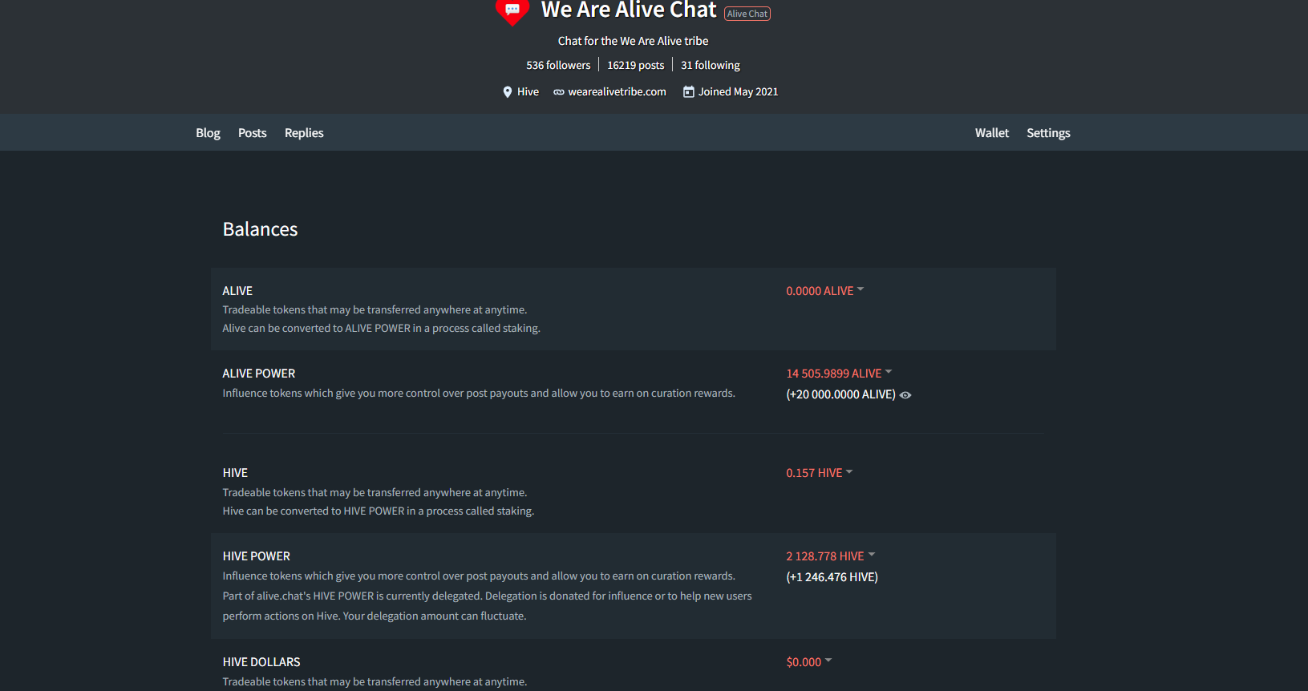Click the website link chain icon
Screen dimensions: 1308x691
coord(559,92)
